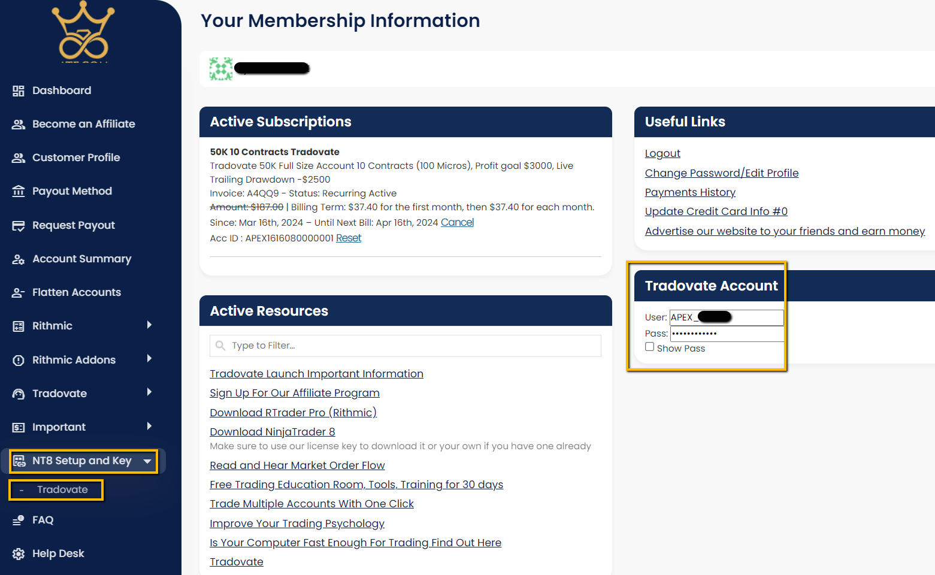Image resolution: width=935 pixels, height=575 pixels.
Task: Click the Tradovate Account Pass field
Action: 727,334
